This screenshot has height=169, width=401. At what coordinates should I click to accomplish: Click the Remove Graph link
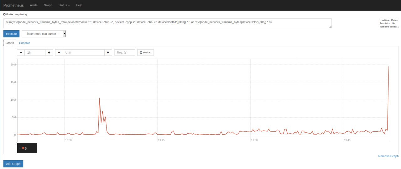388,156
